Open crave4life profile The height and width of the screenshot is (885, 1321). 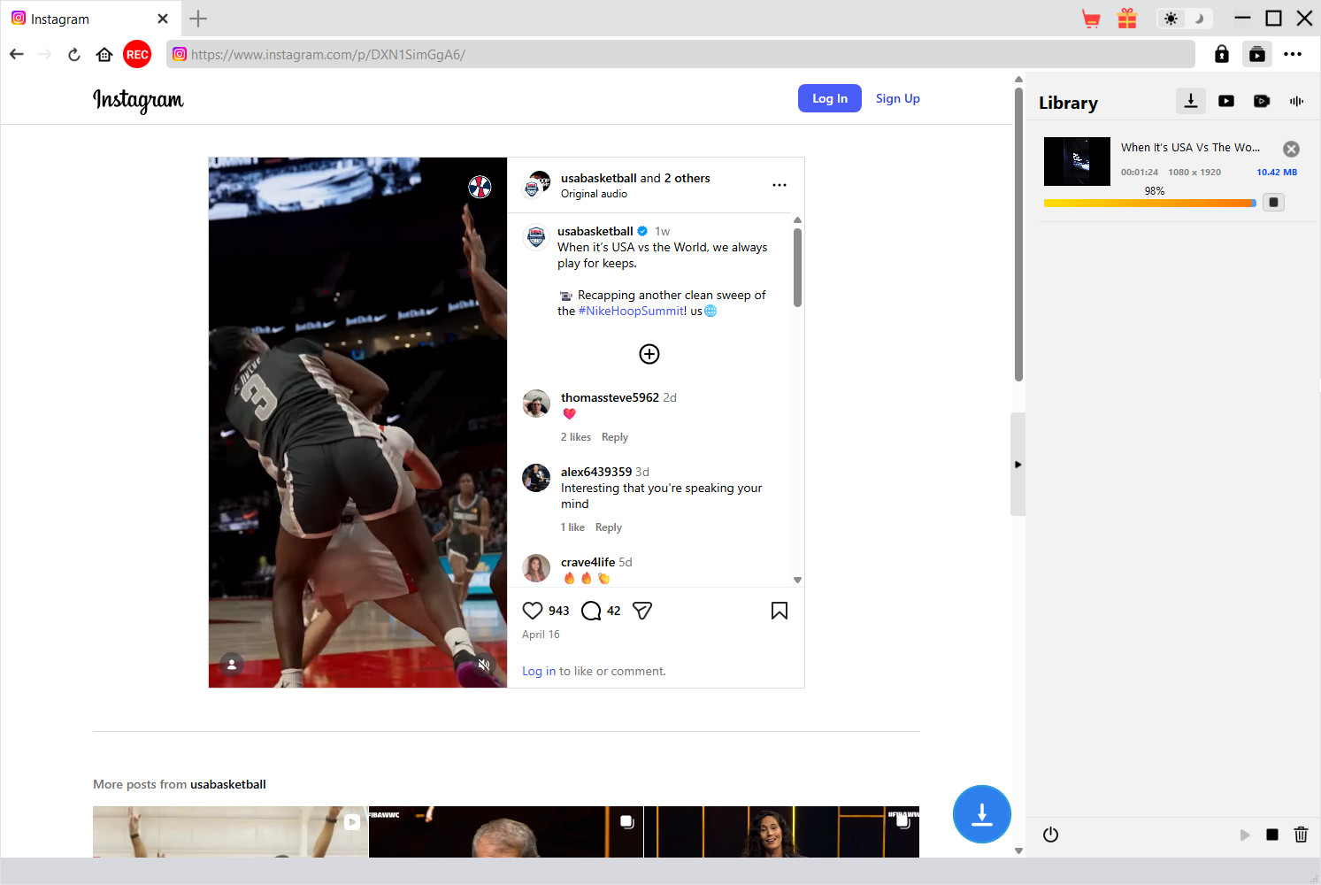coord(588,562)
